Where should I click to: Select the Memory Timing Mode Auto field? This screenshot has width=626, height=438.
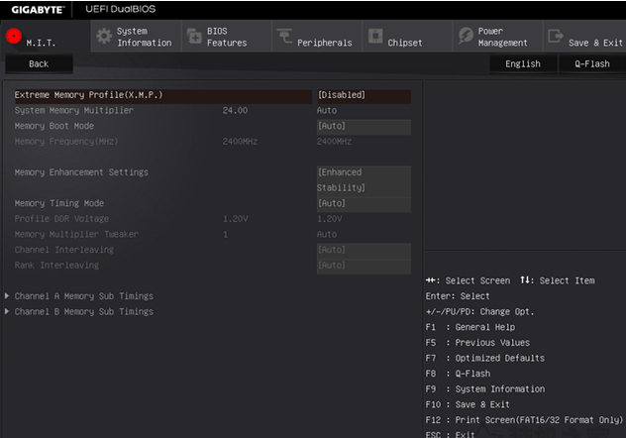tap(362, 203)
